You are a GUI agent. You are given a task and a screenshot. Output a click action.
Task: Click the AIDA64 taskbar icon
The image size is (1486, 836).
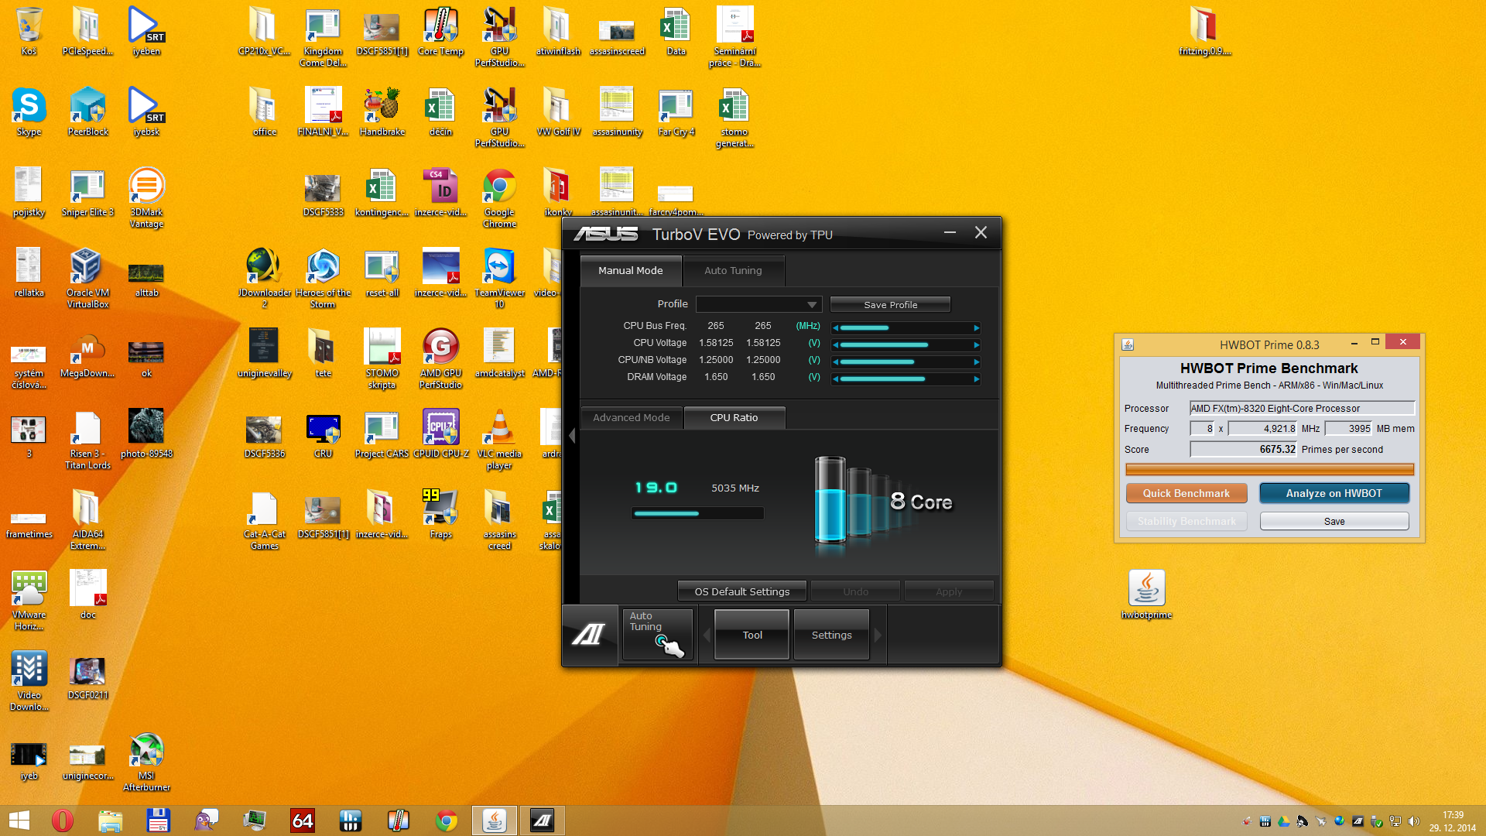(x=302, y=821)
